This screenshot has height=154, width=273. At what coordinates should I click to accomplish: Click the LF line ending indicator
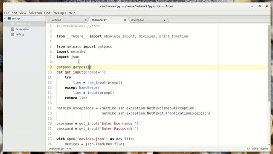248,149
